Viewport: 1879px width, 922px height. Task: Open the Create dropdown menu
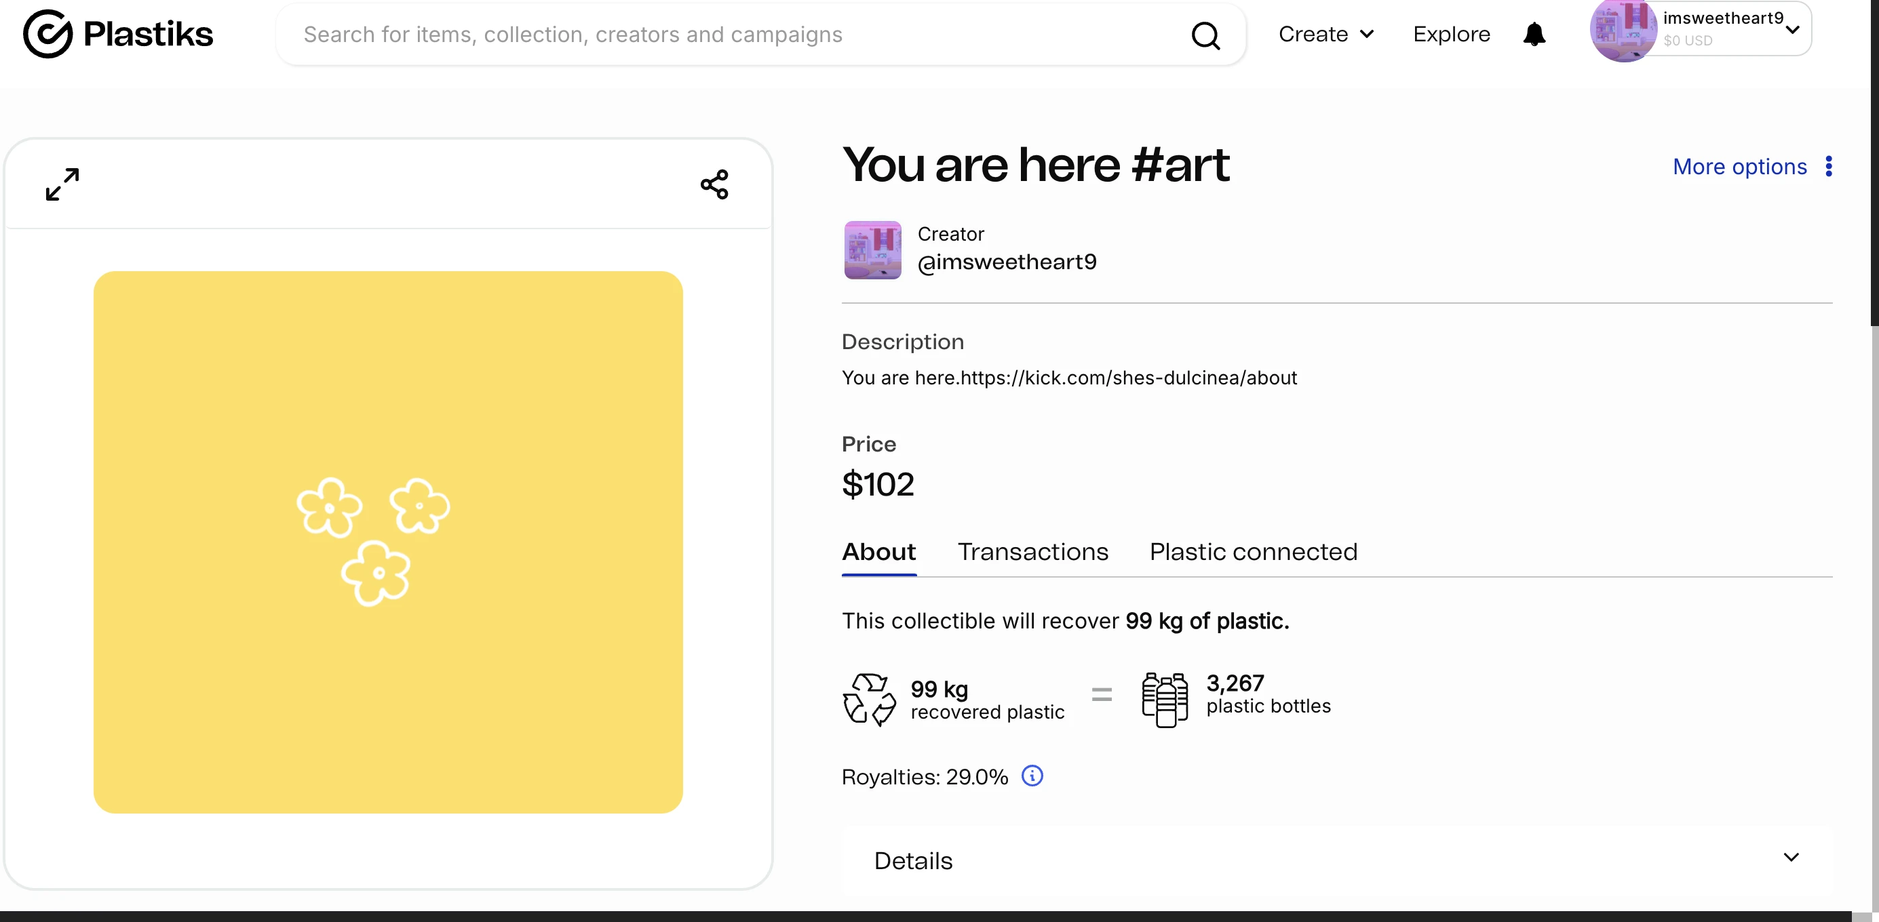click(1325, 35)
